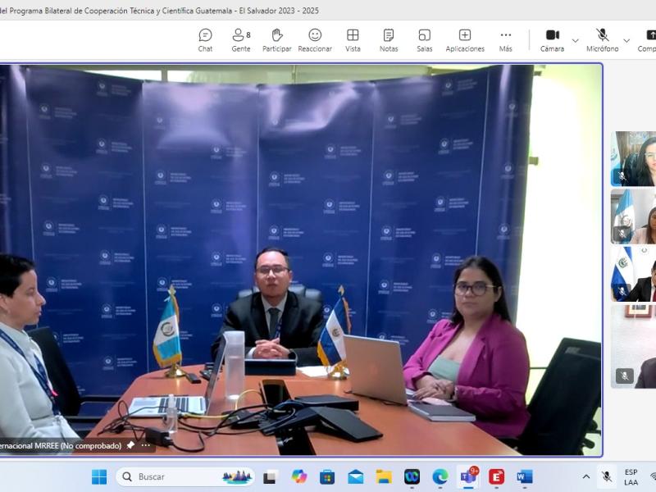The width and height of the screenshot is (656, 492).
Task: Expand the Micrófono options dropdown arrow
Action: click(x=626, y=40)
